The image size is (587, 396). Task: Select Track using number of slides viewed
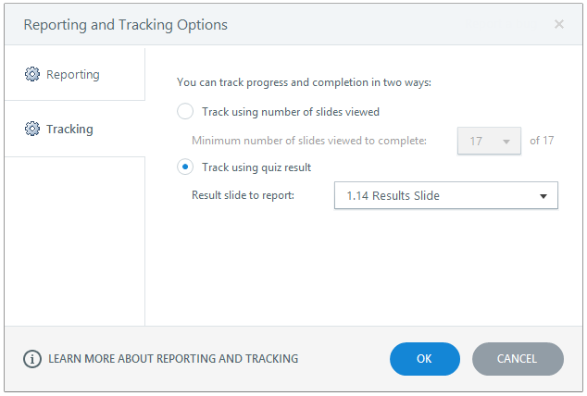tap(185, 111)
